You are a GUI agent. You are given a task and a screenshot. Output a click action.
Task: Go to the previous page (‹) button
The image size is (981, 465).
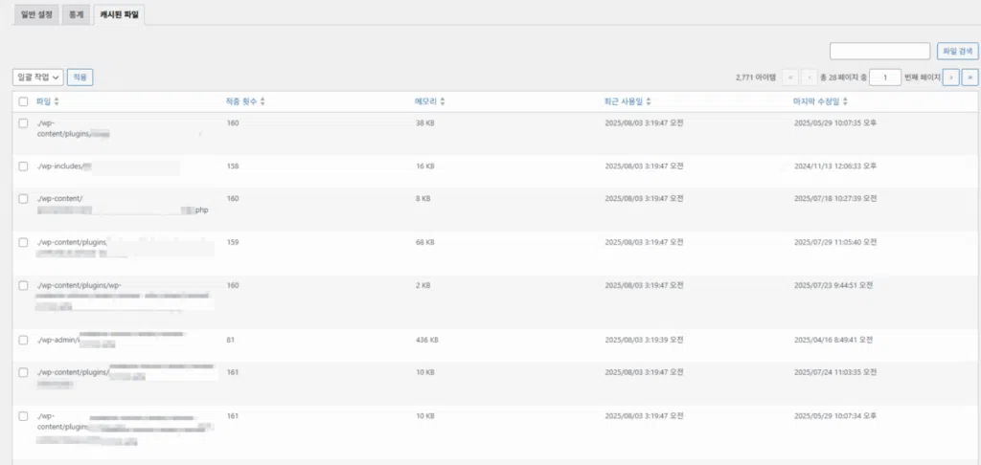(x=810, y=77)
